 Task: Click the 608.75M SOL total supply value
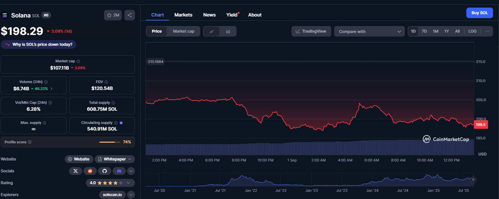click(102, 109)
